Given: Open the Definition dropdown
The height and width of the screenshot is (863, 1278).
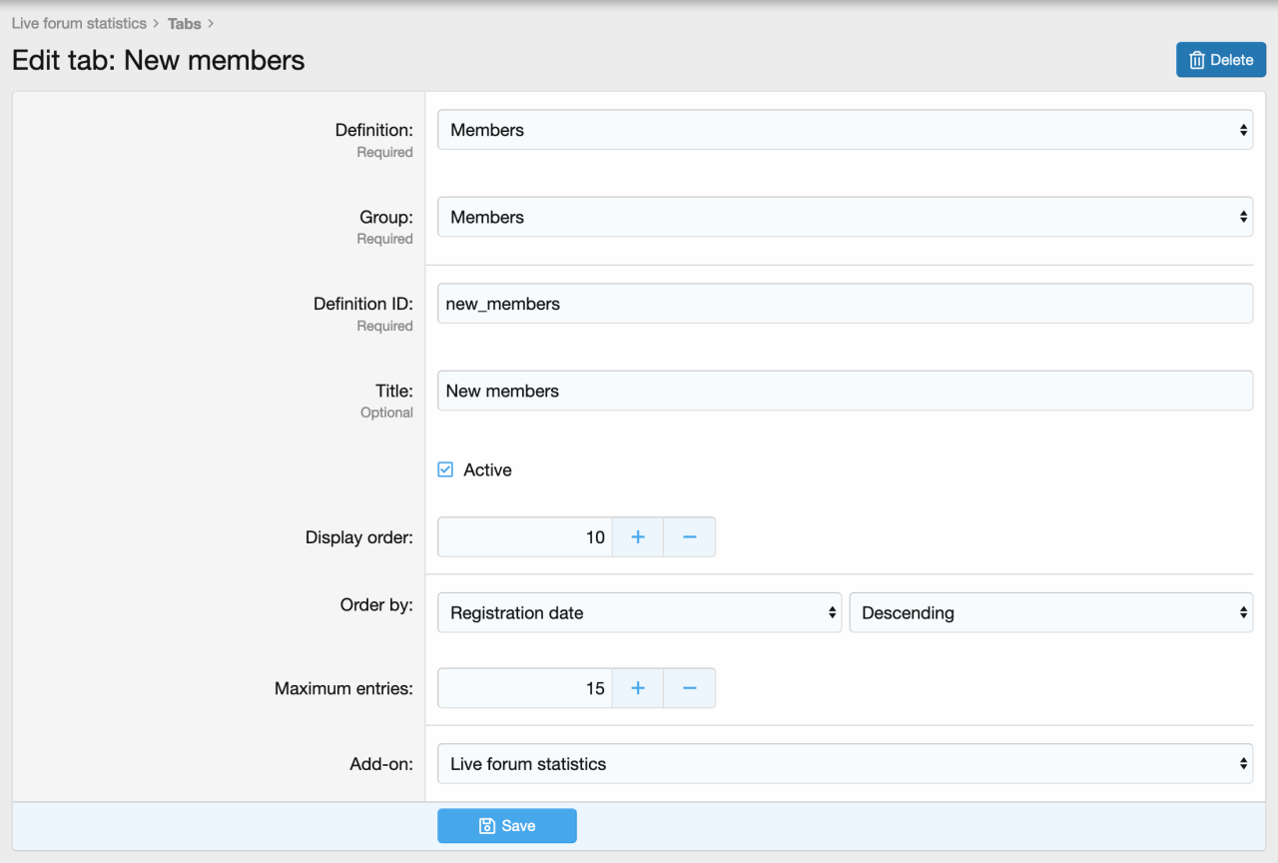Looking at the screenshot, I should point(845,130).
